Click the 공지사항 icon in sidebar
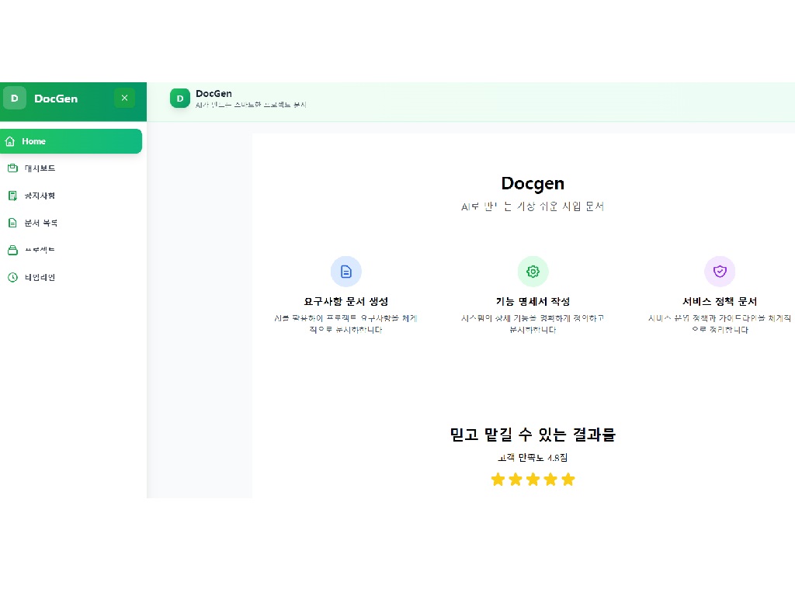Viewport: 795px width, 596px height. 12,196
